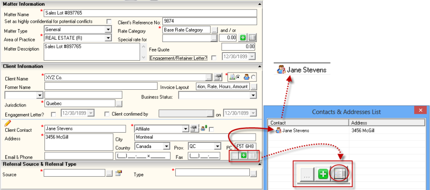Image resolution: width=430 pixels, height=190 pixels.
Task: Click the client card icon beside Client Name
Action: click(218, 77)
